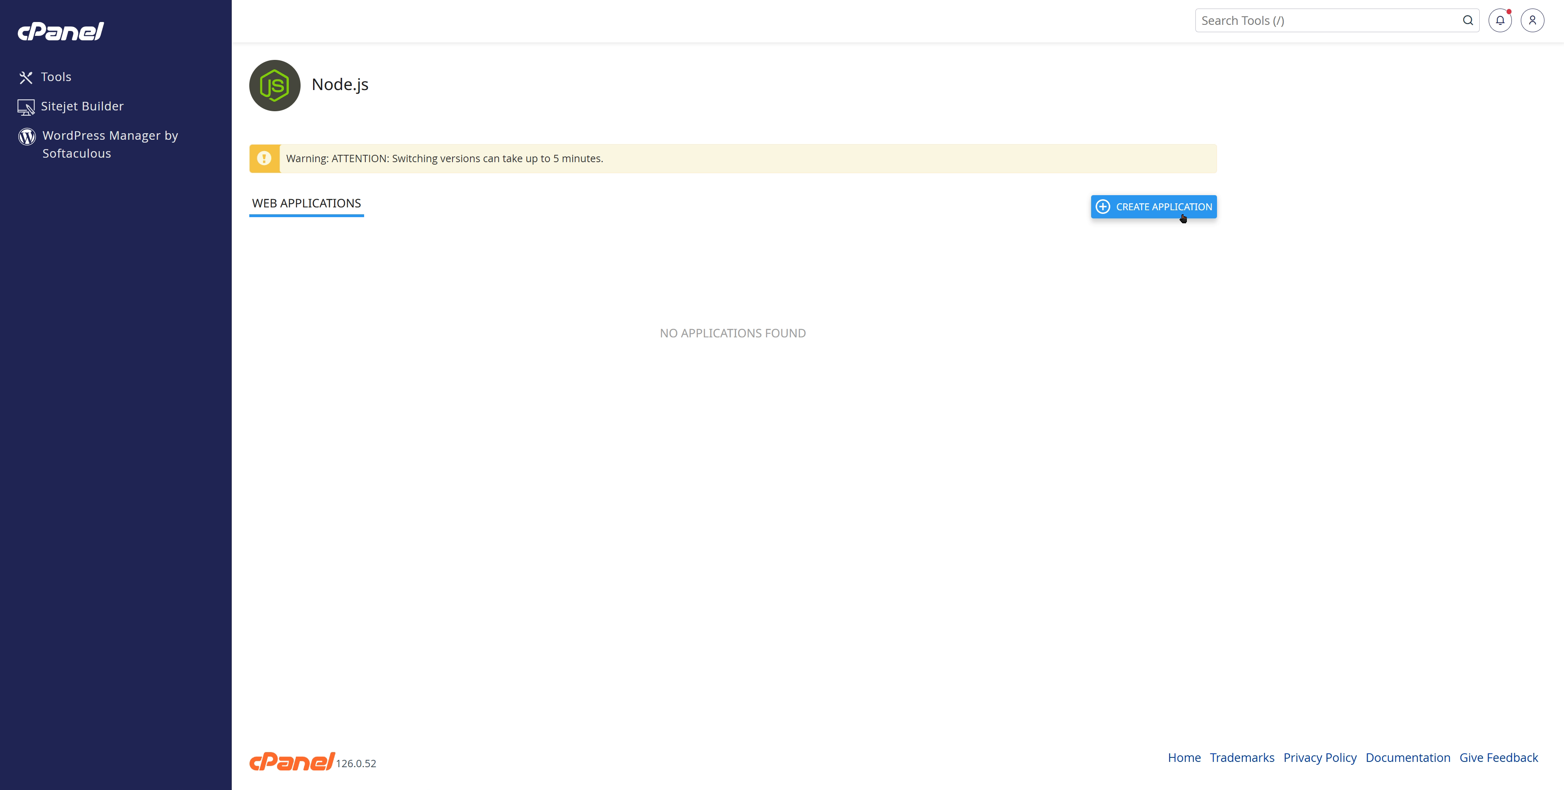Click the Tools wrench icon
Image resolution: width=1564 pixels, height=790 pixels.
[x=26, y=78]
